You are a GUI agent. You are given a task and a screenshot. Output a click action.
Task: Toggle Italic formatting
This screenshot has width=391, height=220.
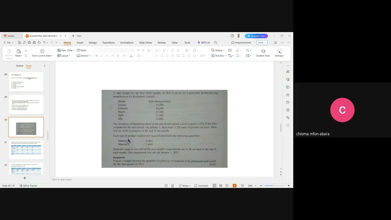(x=102, y=56)
